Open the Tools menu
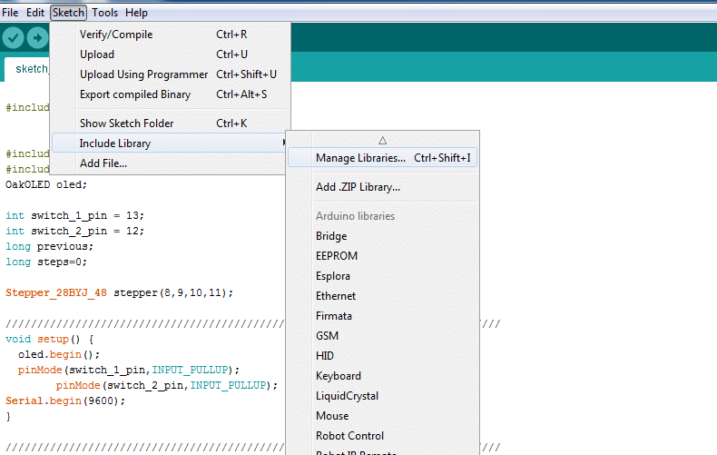This screenshot has height=455, width=717. click(x=104, y=13)
